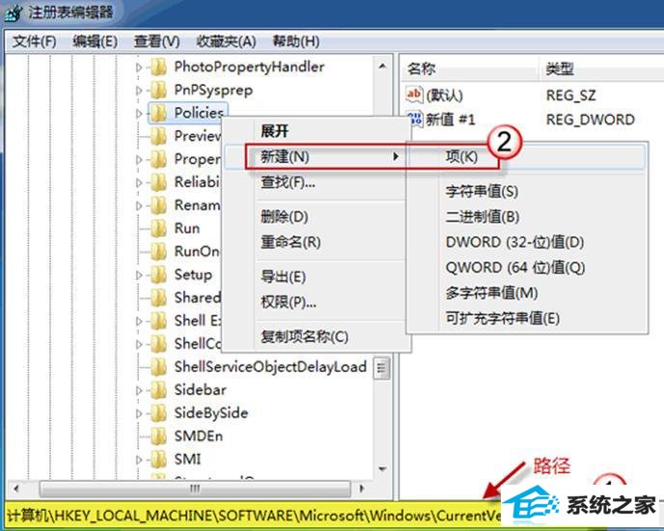The height and width of the screenshot is (531, 664).
Task: Select 字符串值(S) in the New submenu
Action: [x=482, y=191]
